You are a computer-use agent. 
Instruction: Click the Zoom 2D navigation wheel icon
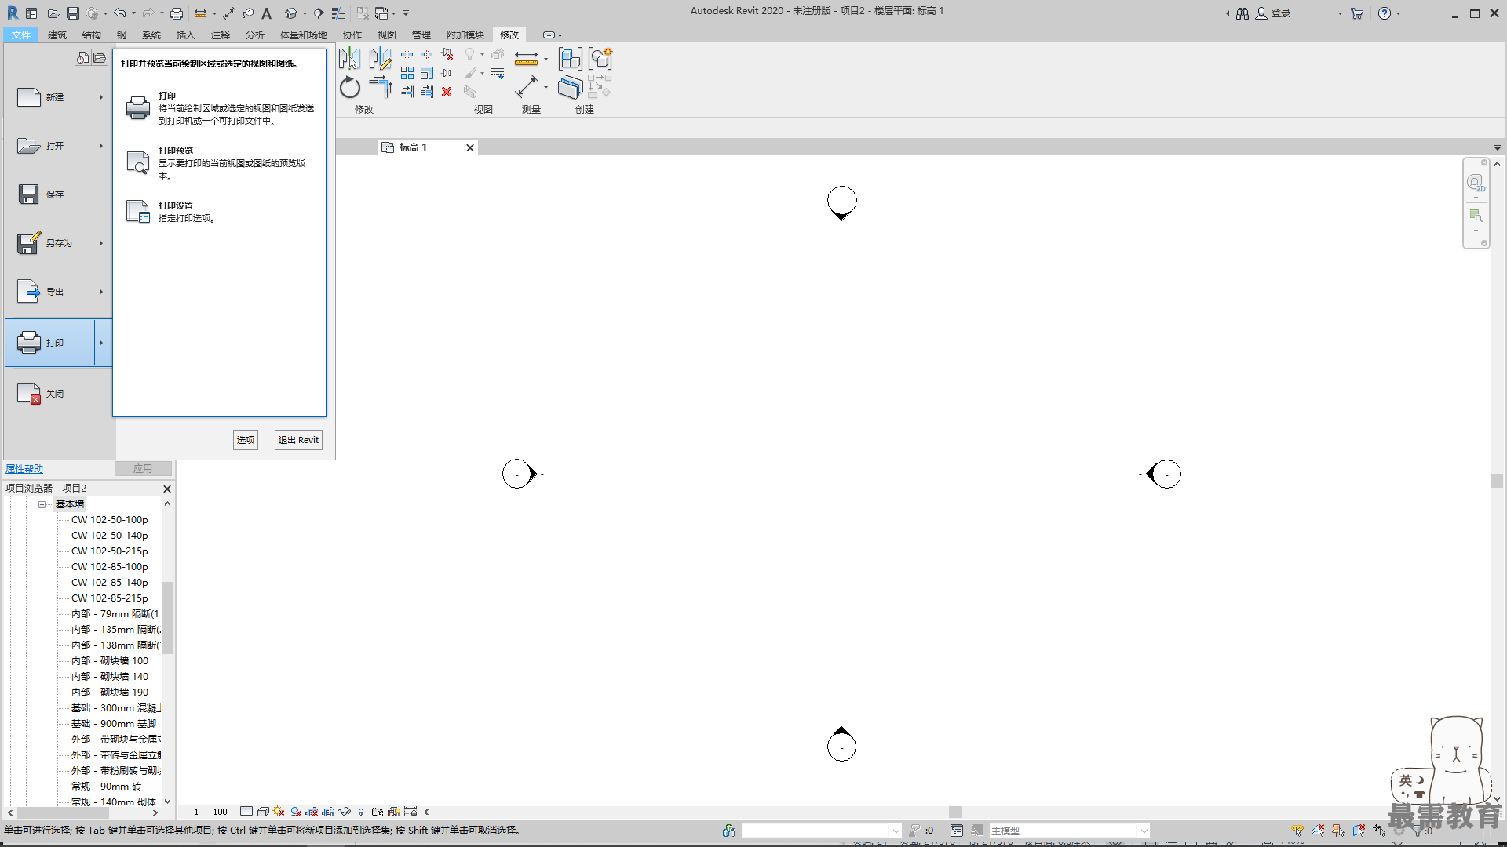(1476, 184)
